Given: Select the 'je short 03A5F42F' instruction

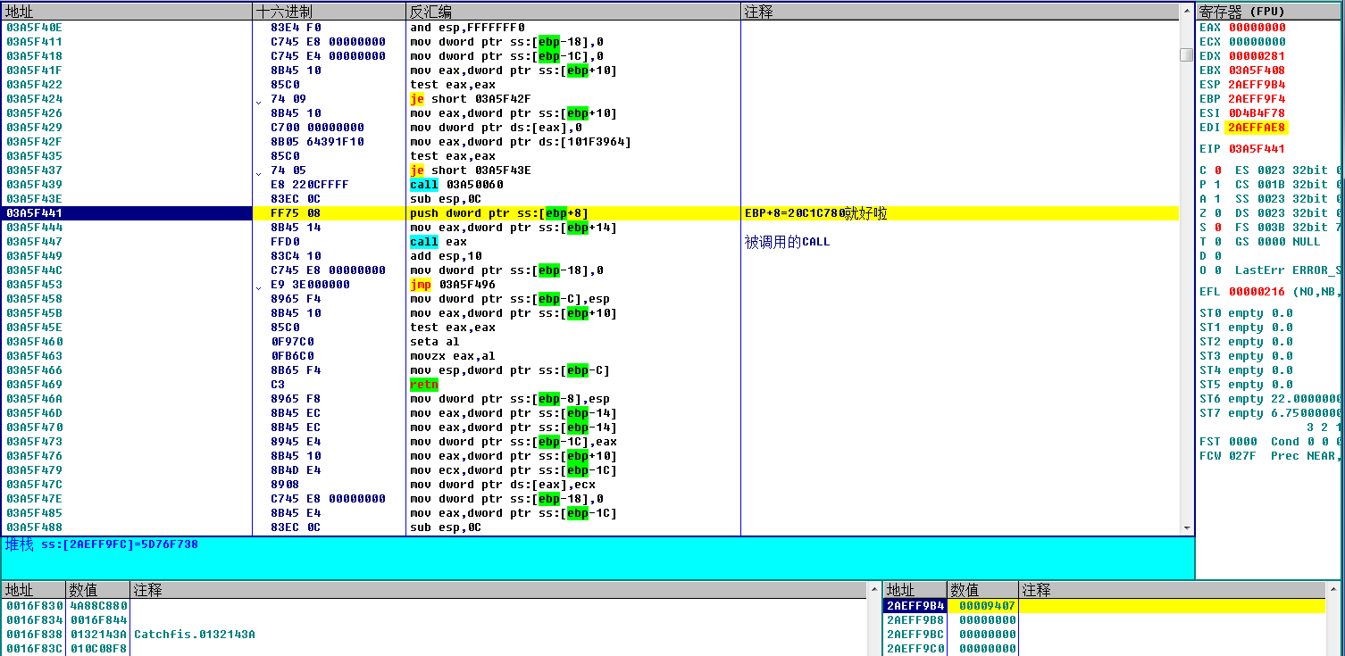Looking at the screenshot, I should click(470, 99).
